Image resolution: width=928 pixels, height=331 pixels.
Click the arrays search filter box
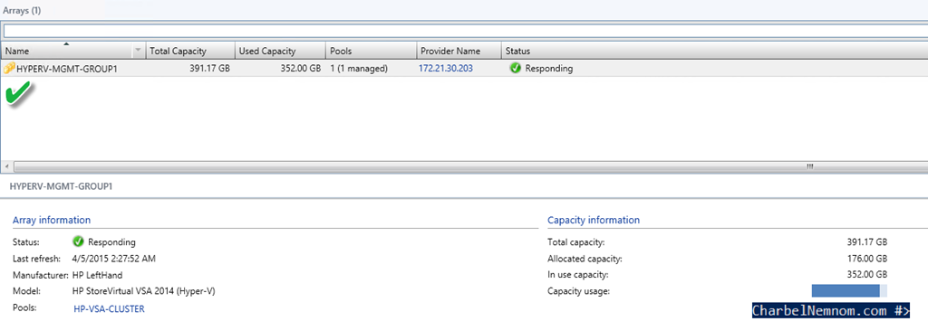465,30
